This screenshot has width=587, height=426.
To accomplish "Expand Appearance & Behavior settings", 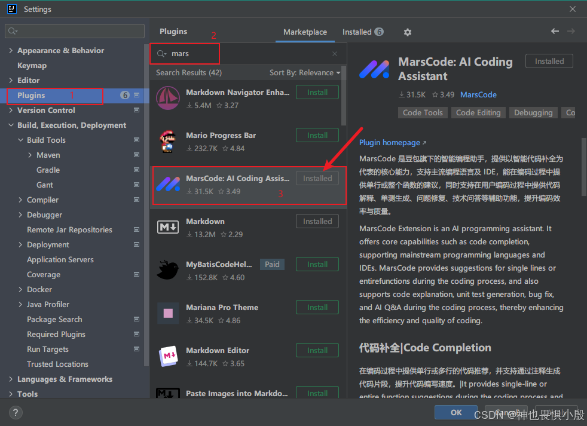I will [11, 51].
